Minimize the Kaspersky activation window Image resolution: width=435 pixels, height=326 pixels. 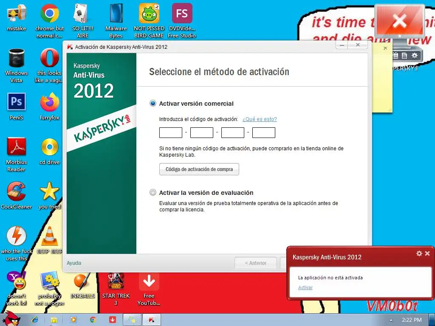pyautogui.click(x=342, y=45)
